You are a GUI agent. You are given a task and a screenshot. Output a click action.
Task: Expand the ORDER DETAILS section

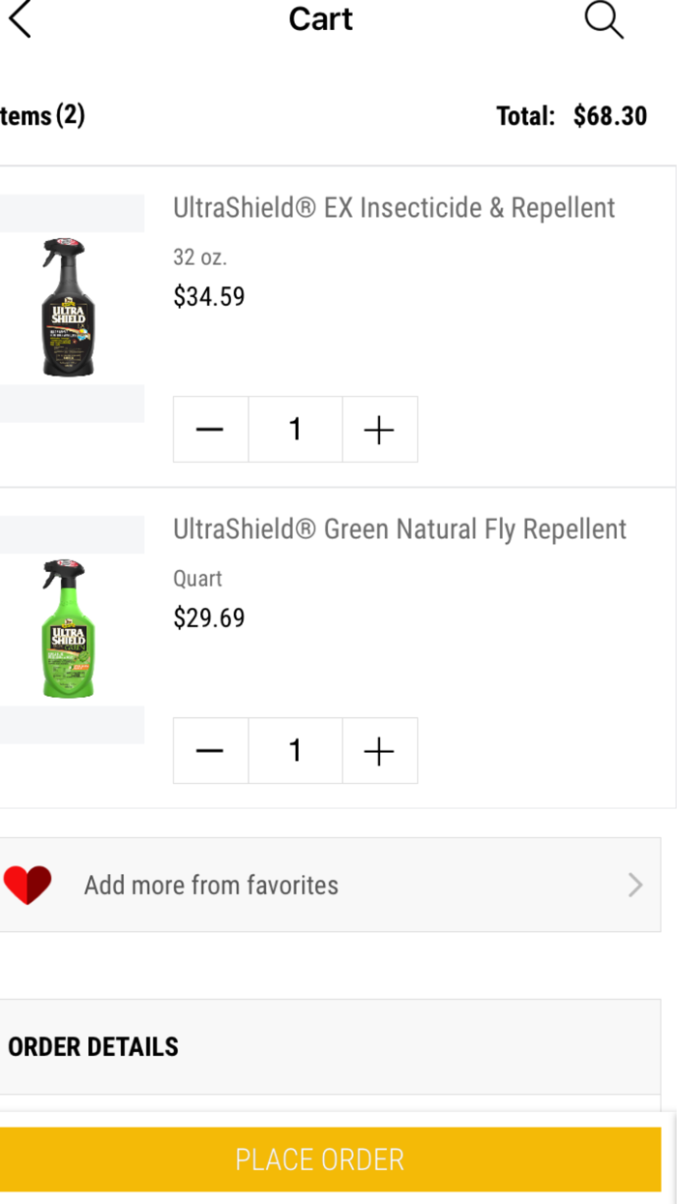pyautogui.click(x=93, y=1046)
